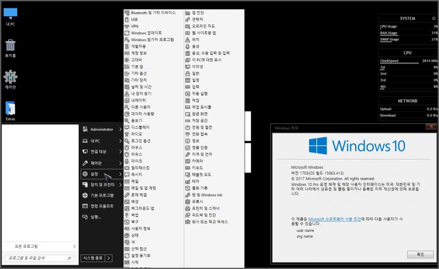Close the Windows 정보 dialog
The height and width of the screenshot is (269, 439).
(x=431, y=127)
